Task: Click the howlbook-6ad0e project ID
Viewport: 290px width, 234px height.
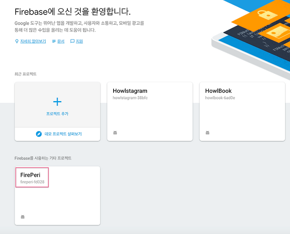Action: 220,98
